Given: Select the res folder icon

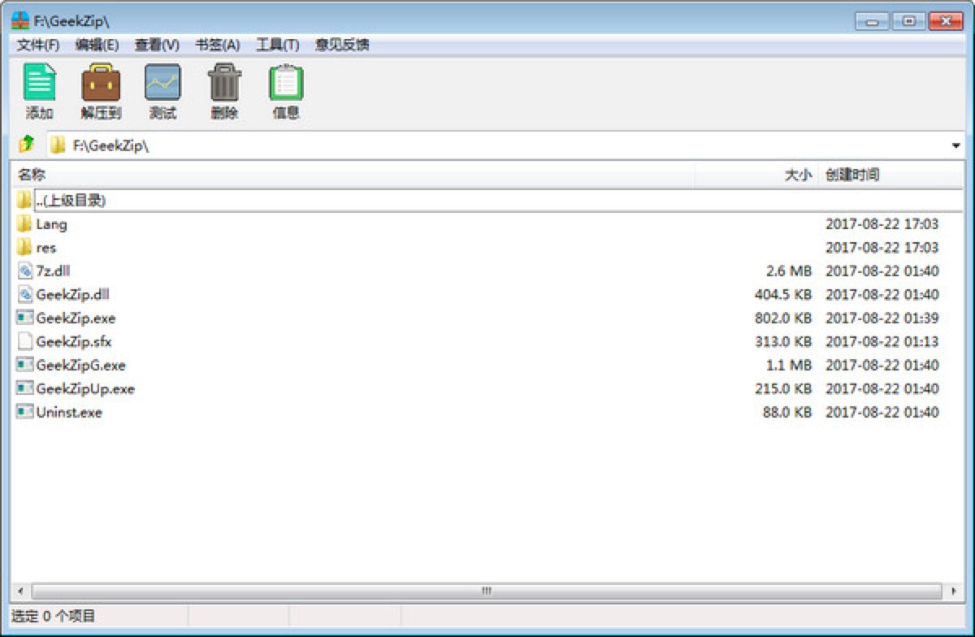Looking at the screenshot, I should [24, 247].
